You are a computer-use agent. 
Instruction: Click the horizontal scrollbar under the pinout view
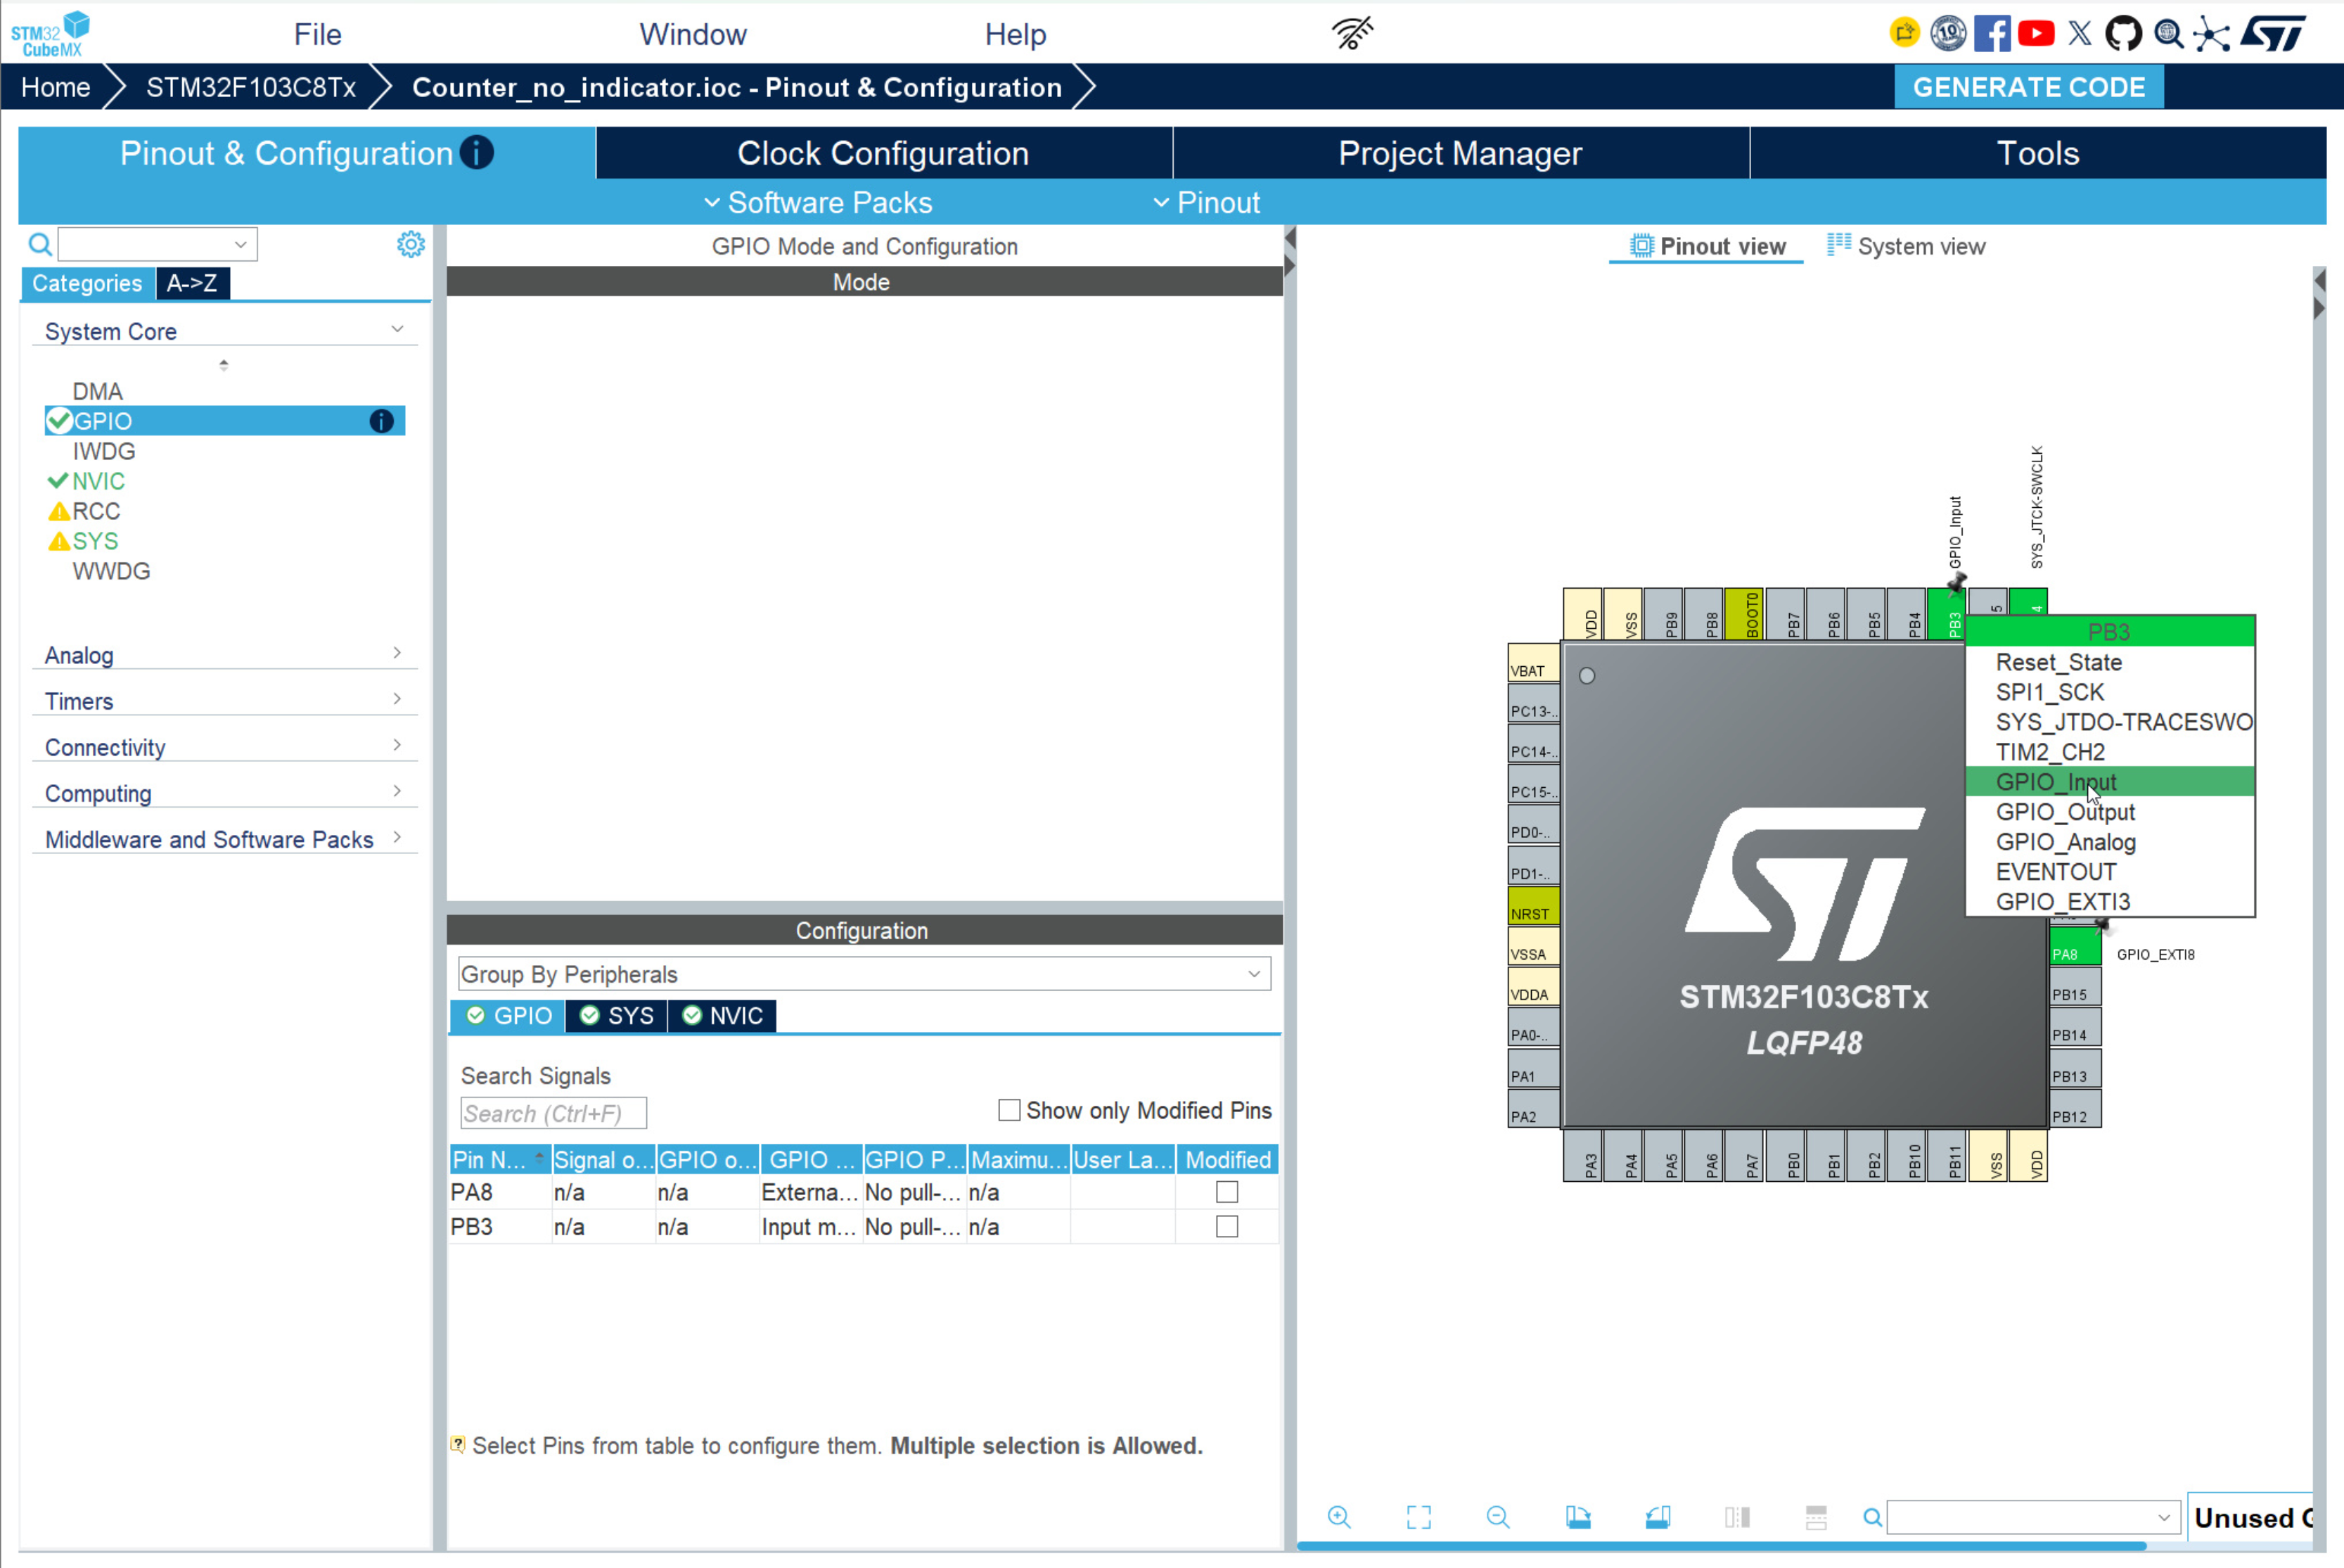click(x=1722, y=1546)
